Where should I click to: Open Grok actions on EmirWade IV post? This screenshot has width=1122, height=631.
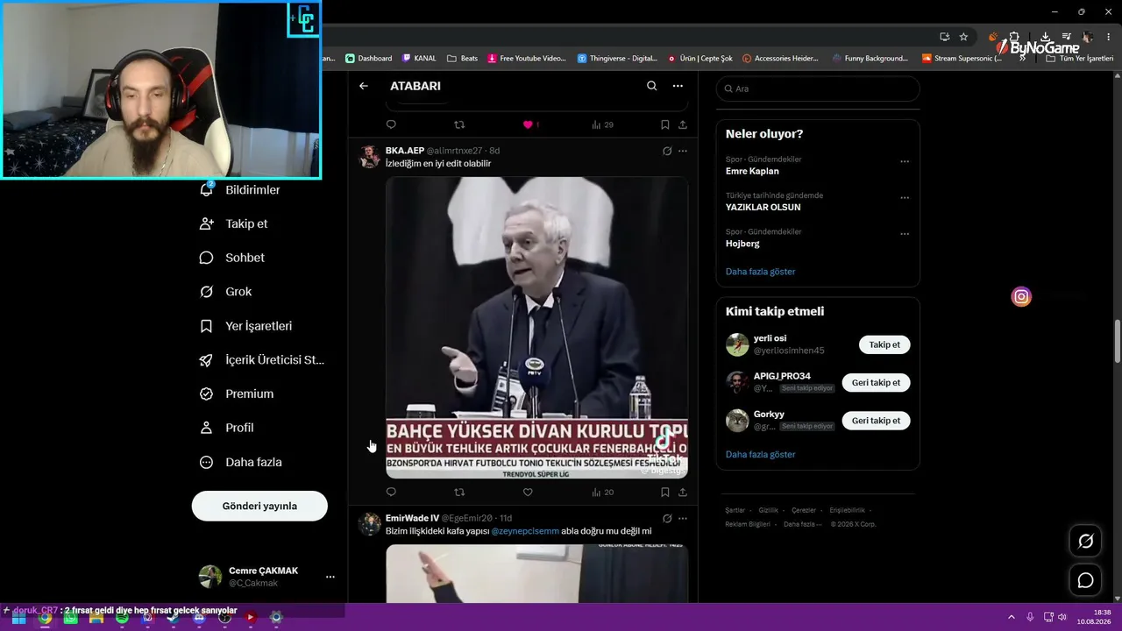pyautogui.click(x=667, y=518)
